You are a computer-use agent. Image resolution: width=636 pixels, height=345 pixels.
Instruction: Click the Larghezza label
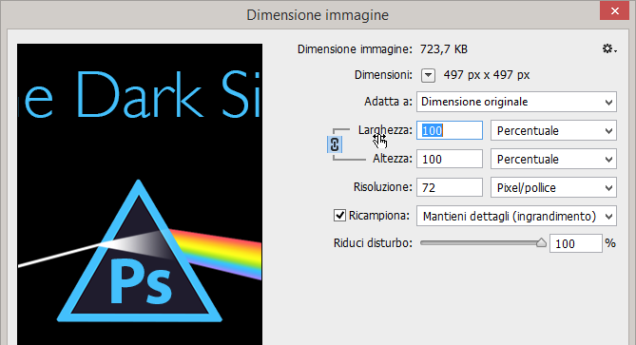pyautogui.click(x=385, y=130)
